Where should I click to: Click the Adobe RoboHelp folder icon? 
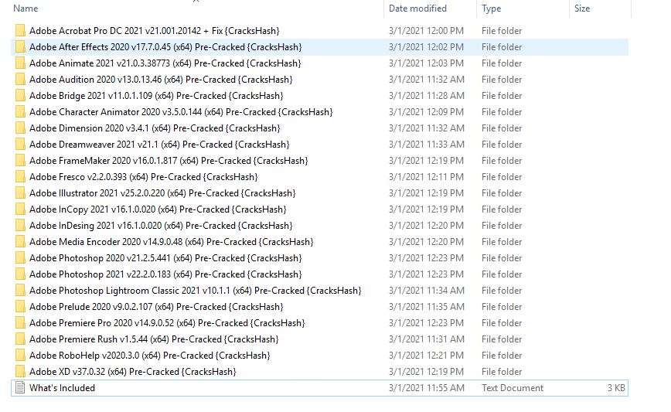click(20, 356)
